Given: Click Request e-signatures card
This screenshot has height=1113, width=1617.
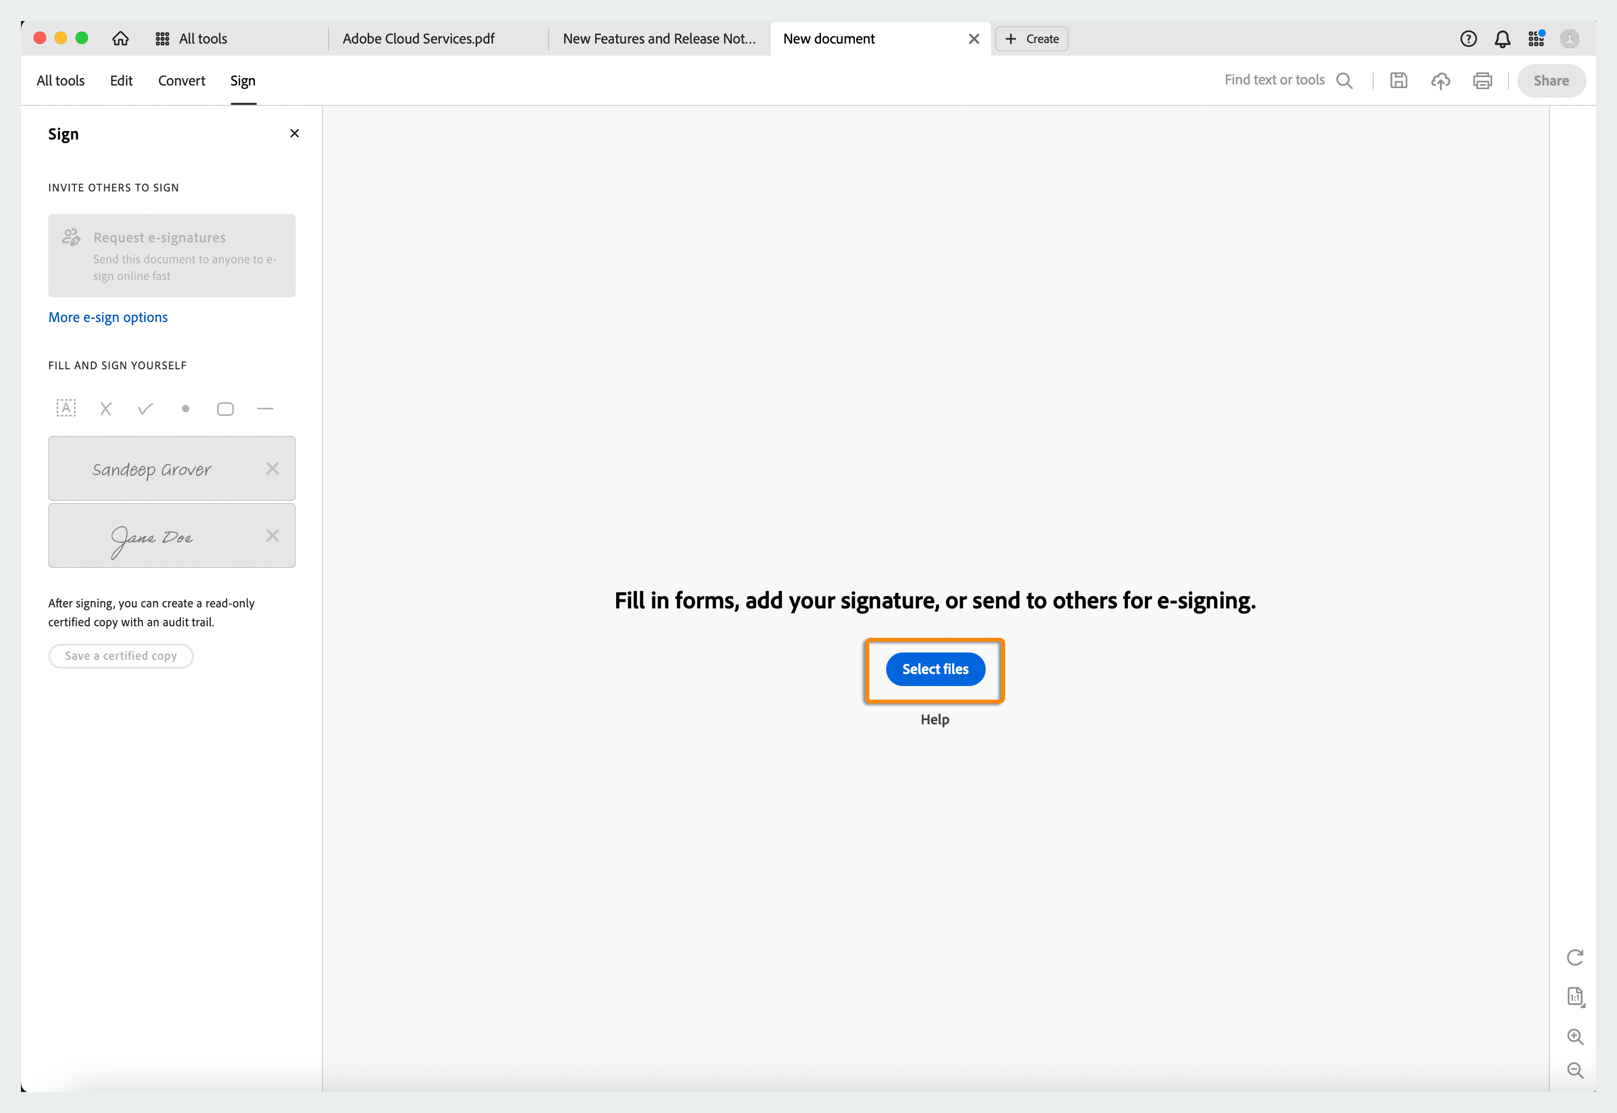Looking at the screenshot, I should coord(172,256).
